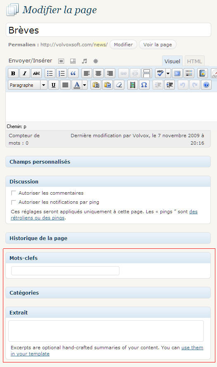
Task: Open spellchecker language dropdown arrow
Action: coord(168,74)
